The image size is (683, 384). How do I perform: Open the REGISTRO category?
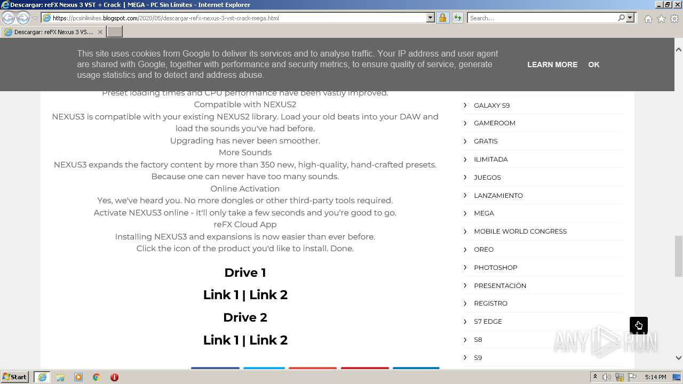[x=491, y=303]
